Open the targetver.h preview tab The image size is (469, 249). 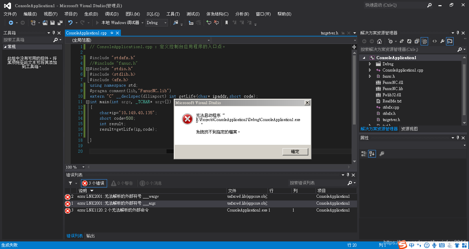[330, 33]
